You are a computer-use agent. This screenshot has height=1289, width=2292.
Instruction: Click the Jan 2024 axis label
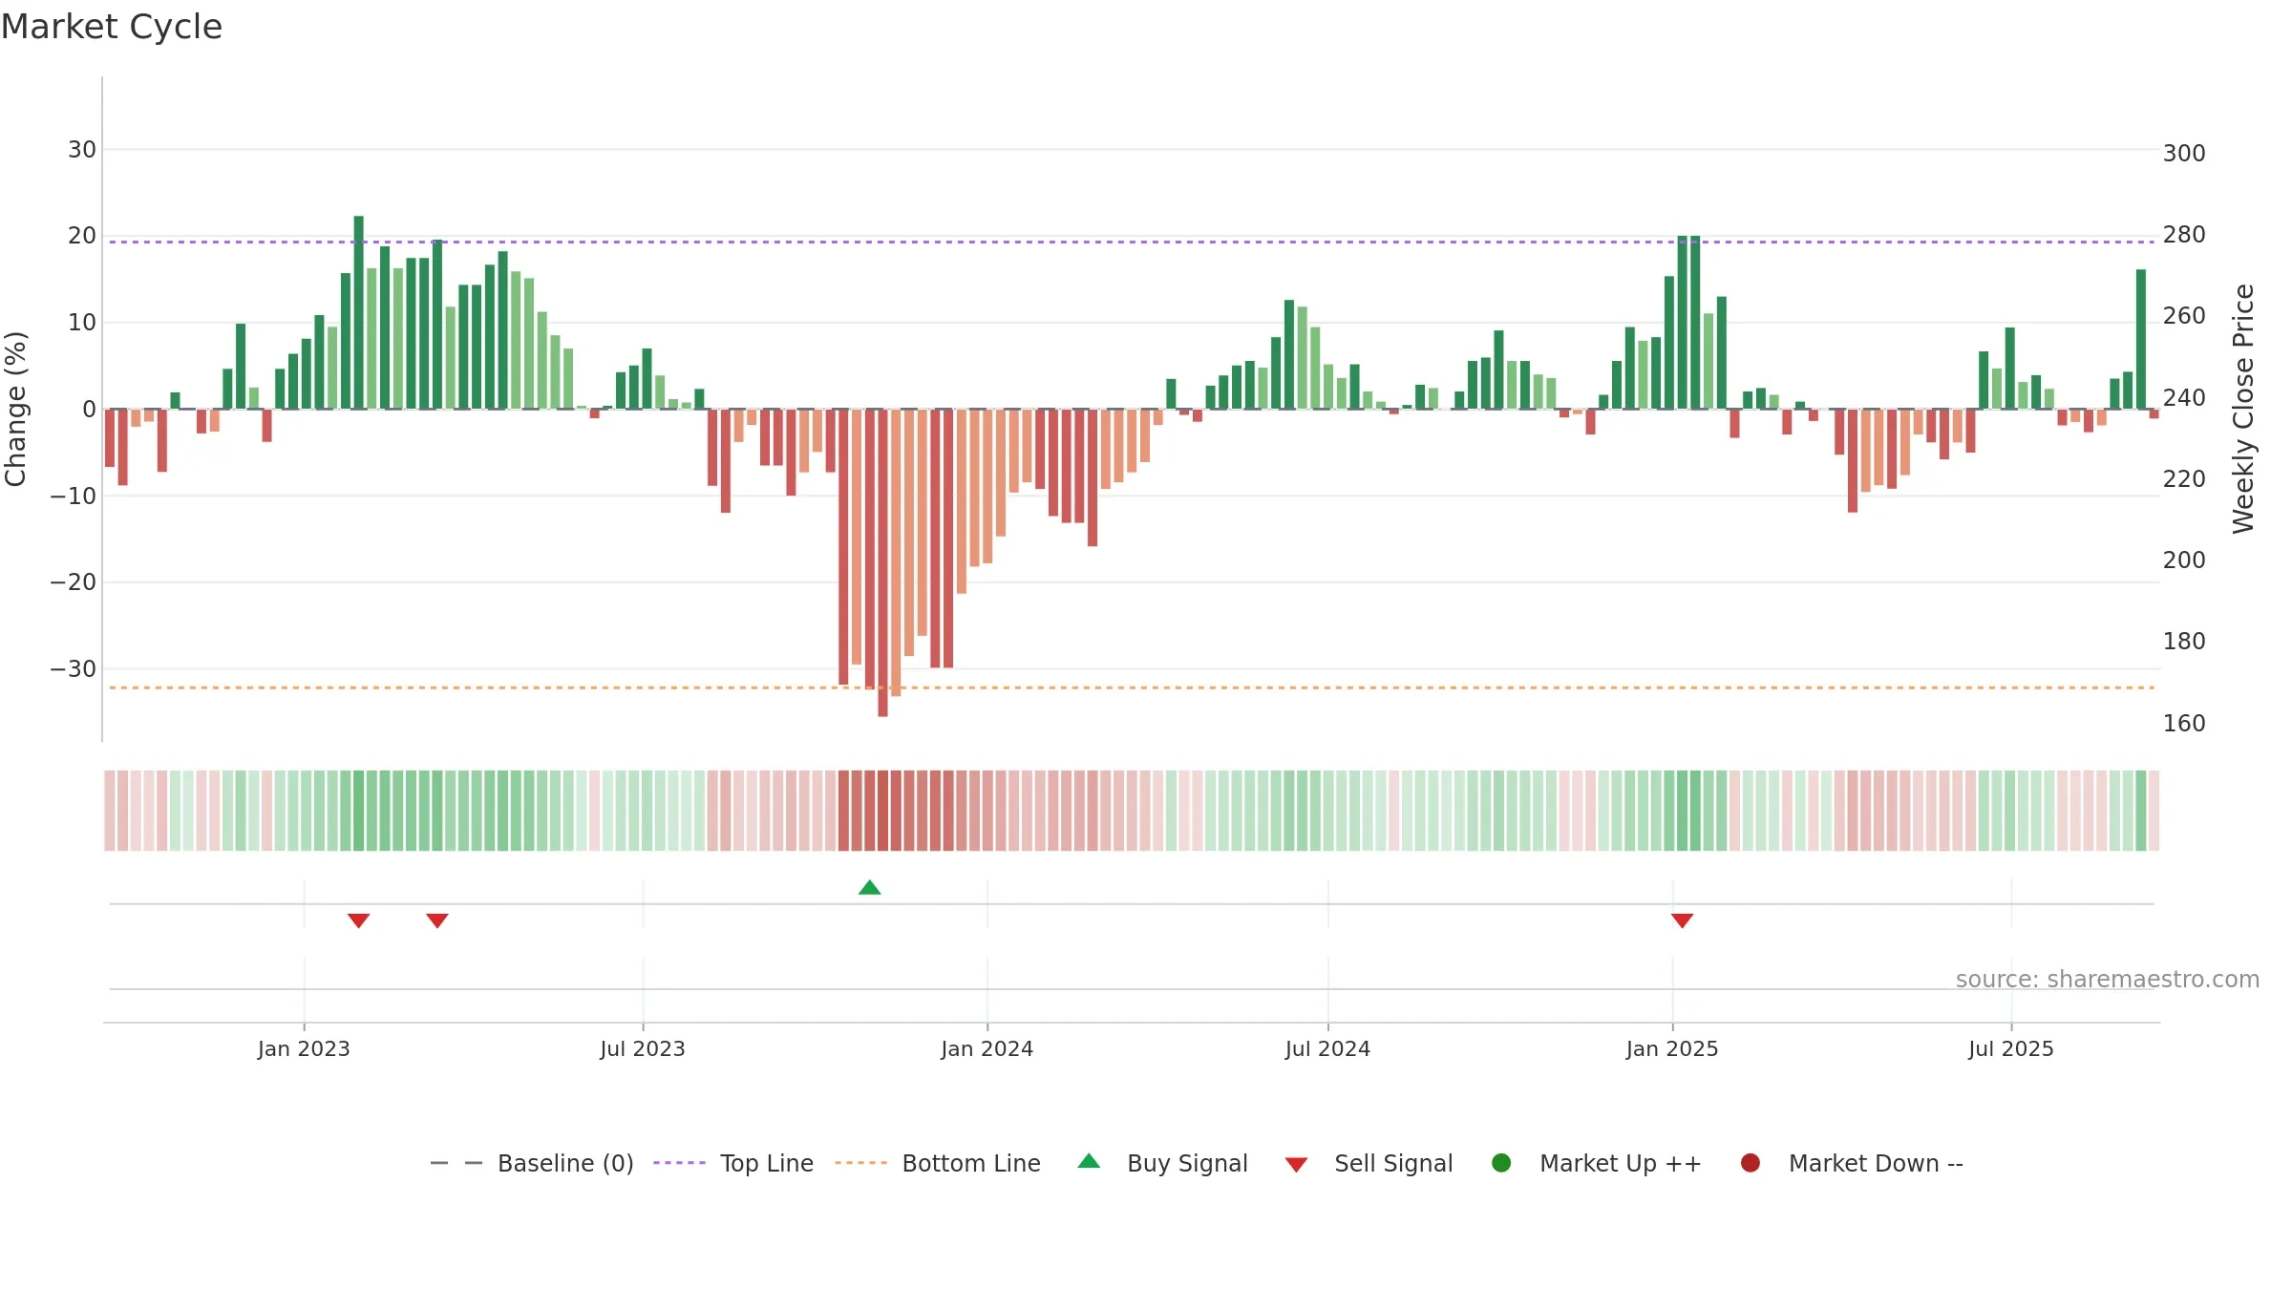(x=987, y=1048)
